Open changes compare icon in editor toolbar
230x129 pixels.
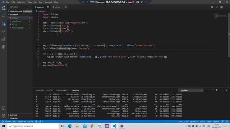(x=212, y=7)
